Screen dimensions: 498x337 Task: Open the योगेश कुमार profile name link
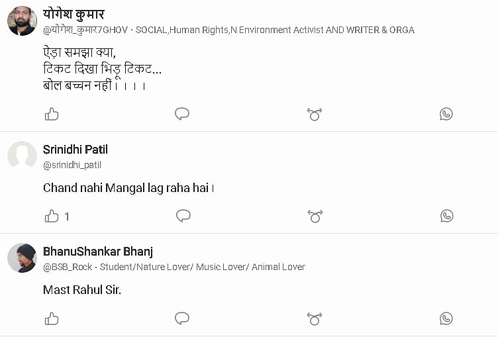pyautogui.click(x=74, y=14)
